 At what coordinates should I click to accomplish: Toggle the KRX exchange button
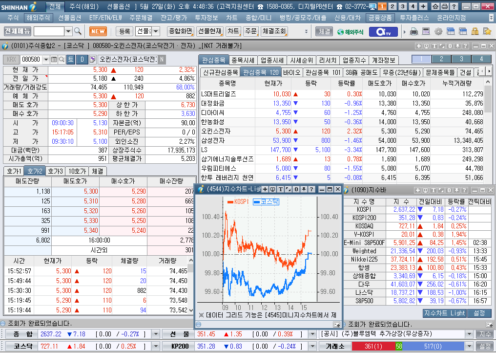(x=11, y=59)
